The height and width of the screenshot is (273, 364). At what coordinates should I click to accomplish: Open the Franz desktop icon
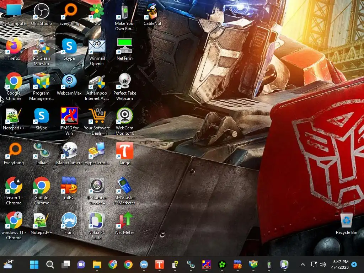(69, 223)
